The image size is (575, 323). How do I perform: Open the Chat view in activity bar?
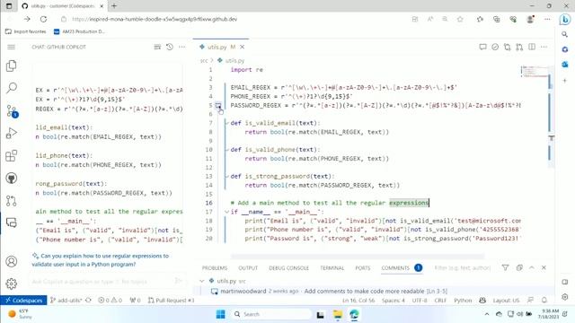coord(12,223)
